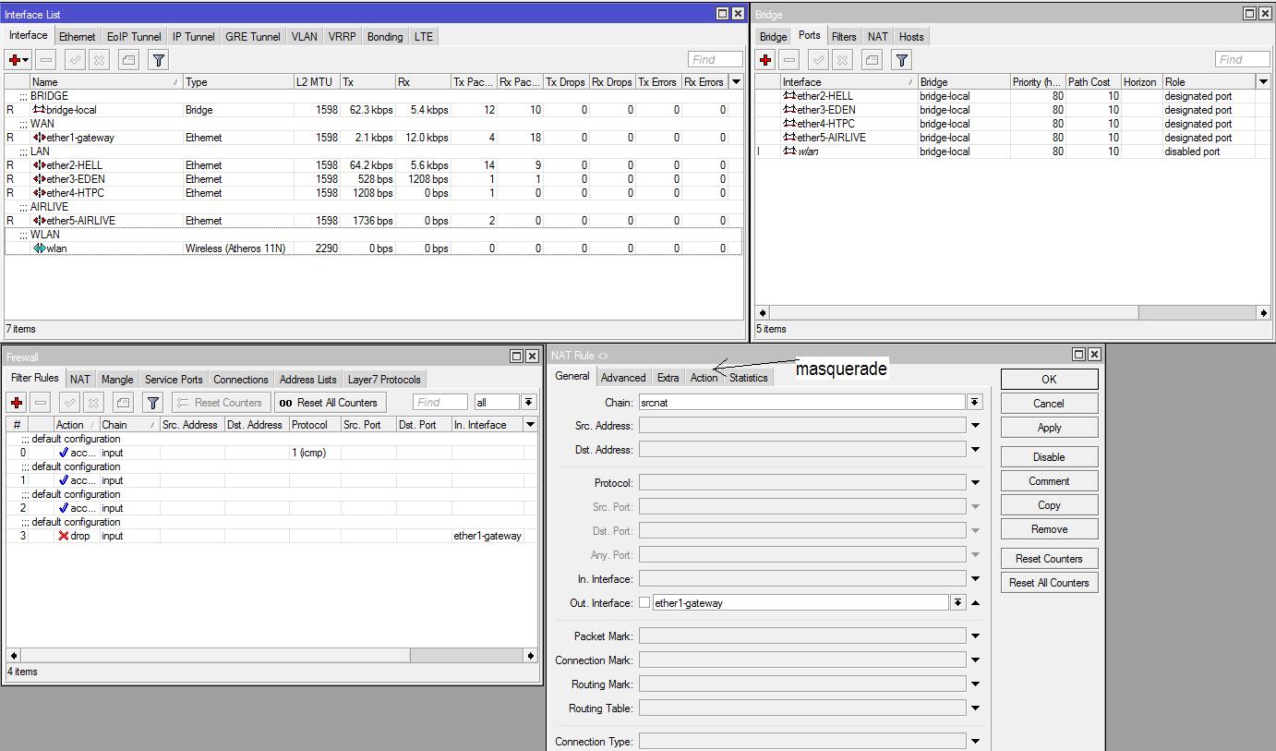Click the Comment button in NAT Rule
This screenshot has width=1276, height=751.
[x=1049, y=481]
